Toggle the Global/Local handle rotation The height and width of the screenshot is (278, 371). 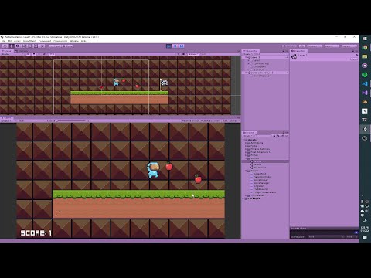(67, 46)
